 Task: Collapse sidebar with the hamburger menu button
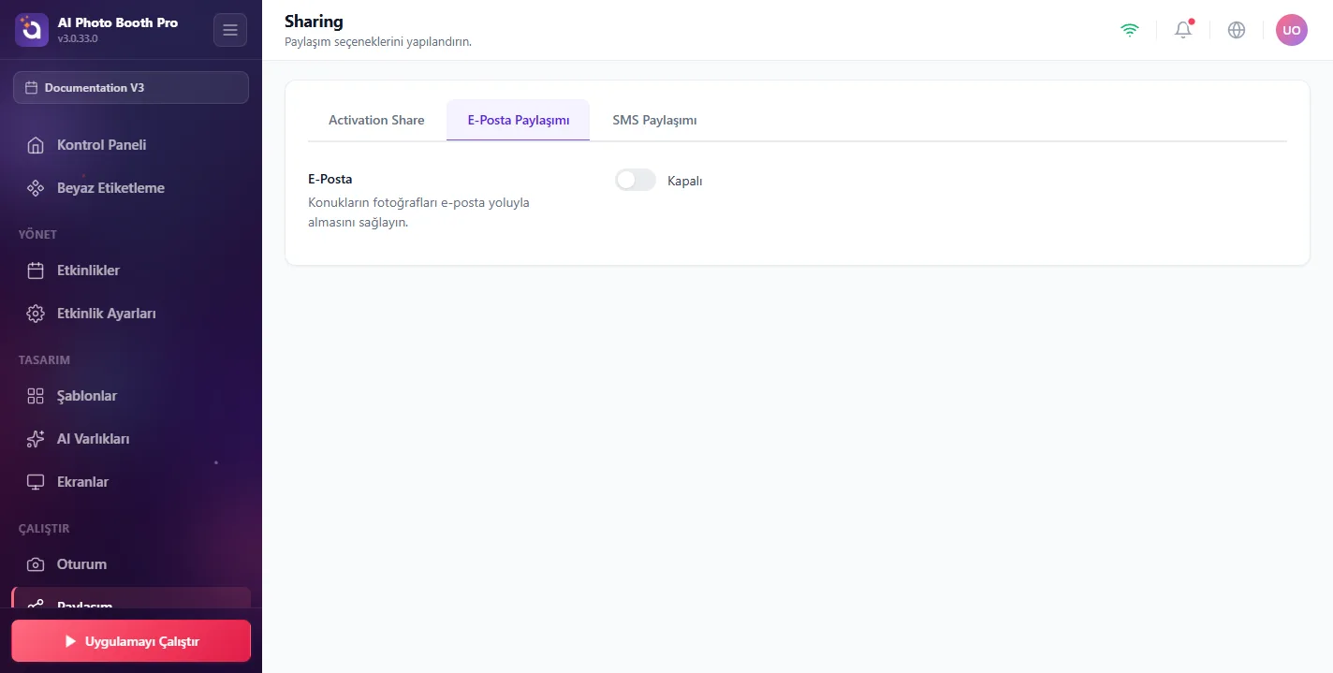[x=230, y=30]
